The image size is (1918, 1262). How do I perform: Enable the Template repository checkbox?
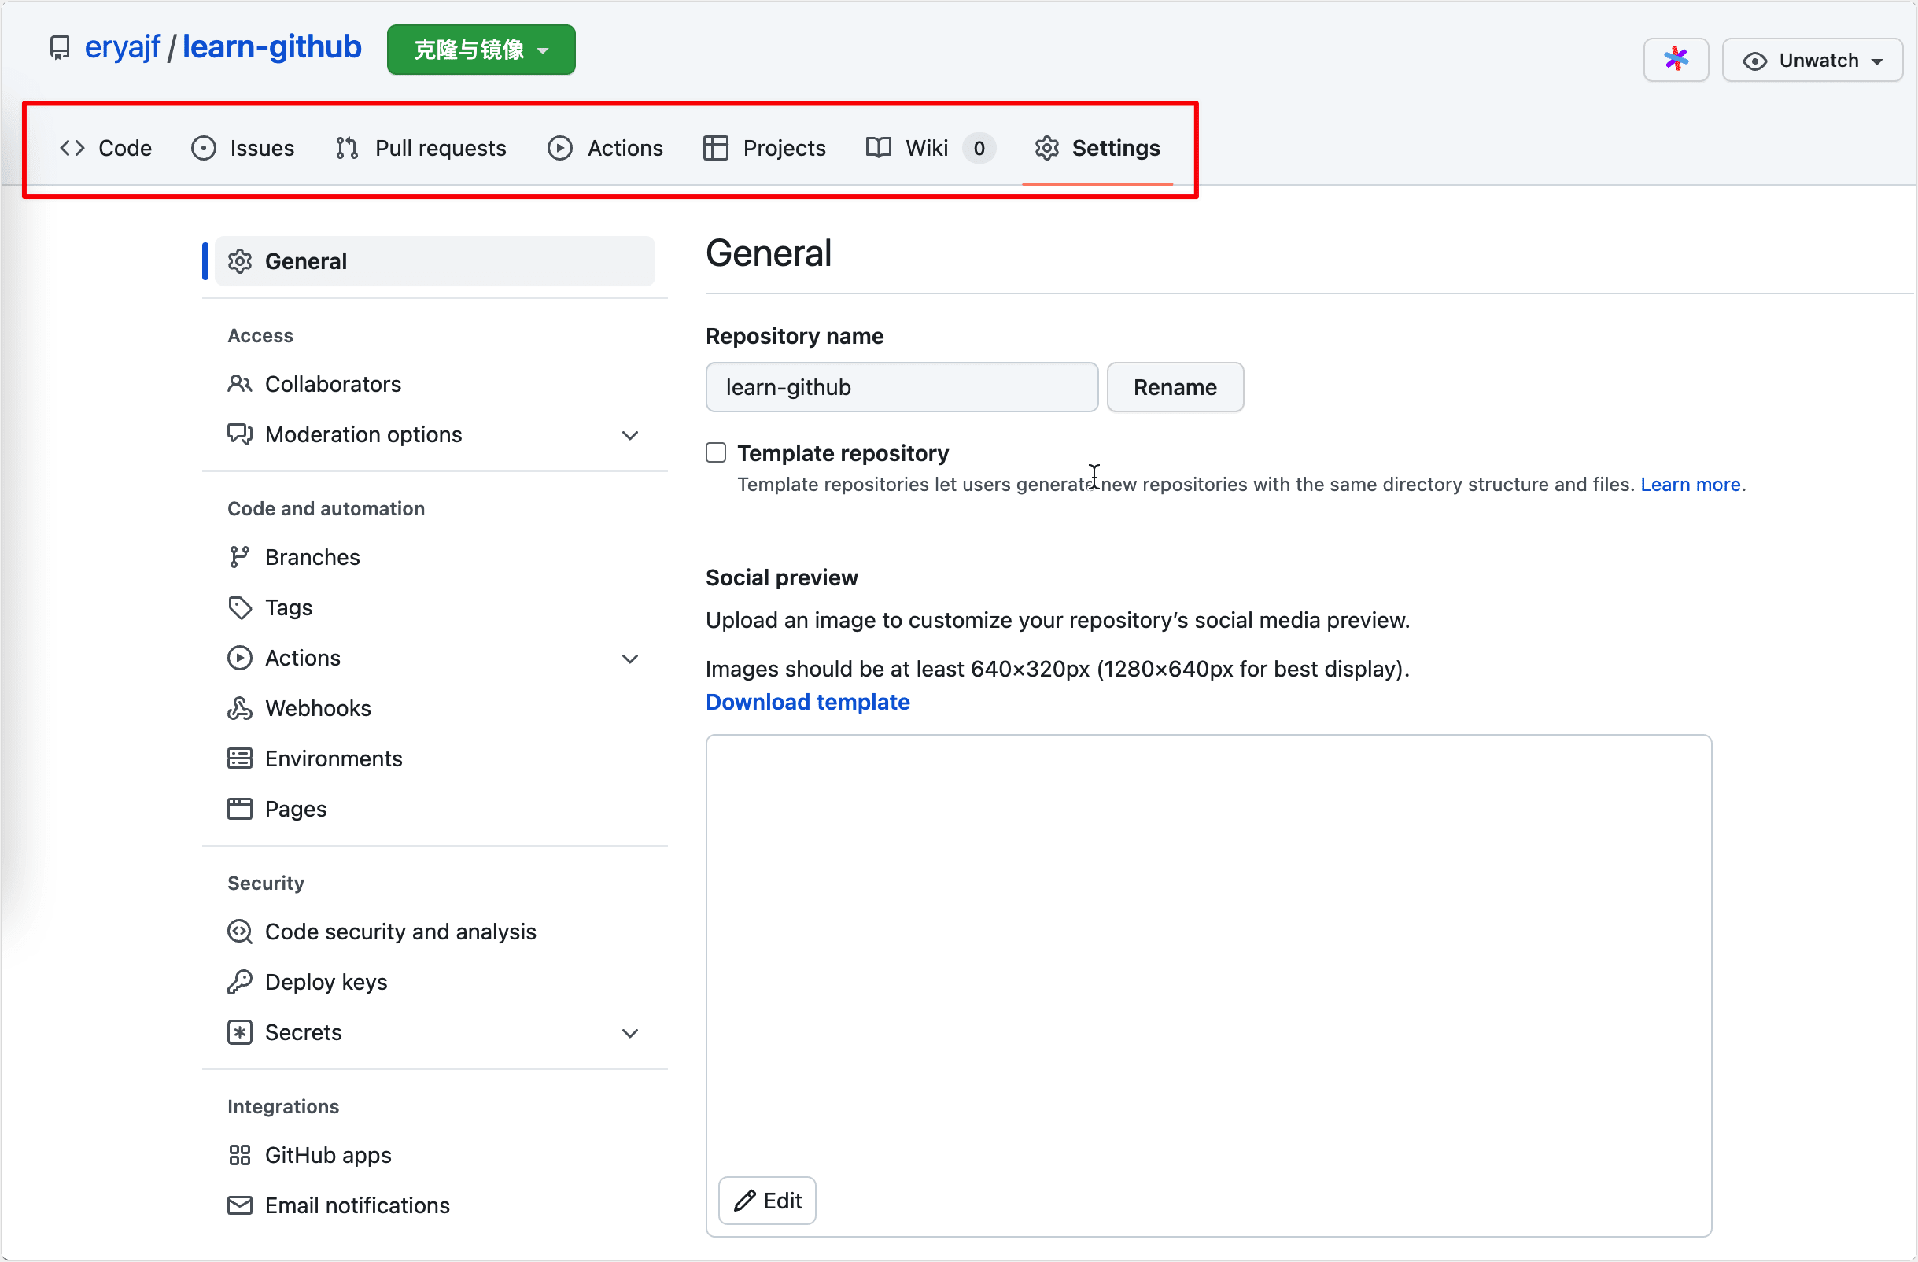click(716, 453)
